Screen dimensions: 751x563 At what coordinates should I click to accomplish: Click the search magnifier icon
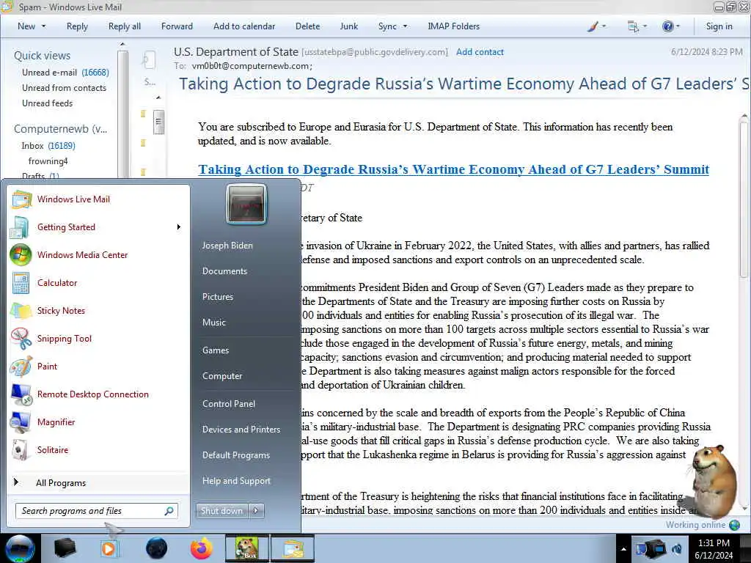[x=169, y=511]
